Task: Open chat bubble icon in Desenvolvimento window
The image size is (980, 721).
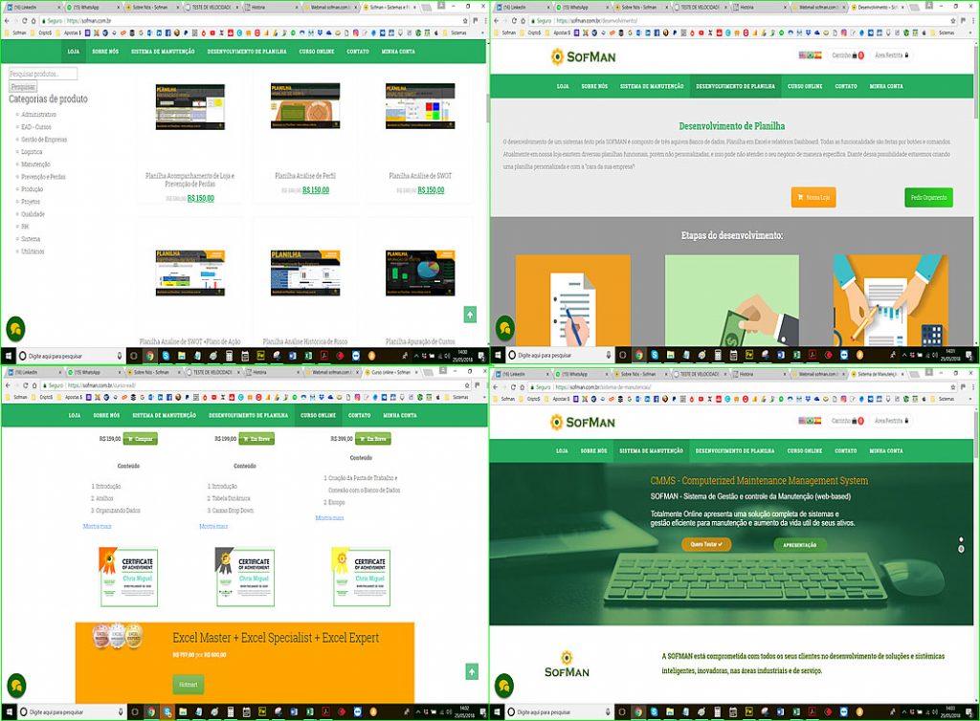Action: (x=505, y=328)
